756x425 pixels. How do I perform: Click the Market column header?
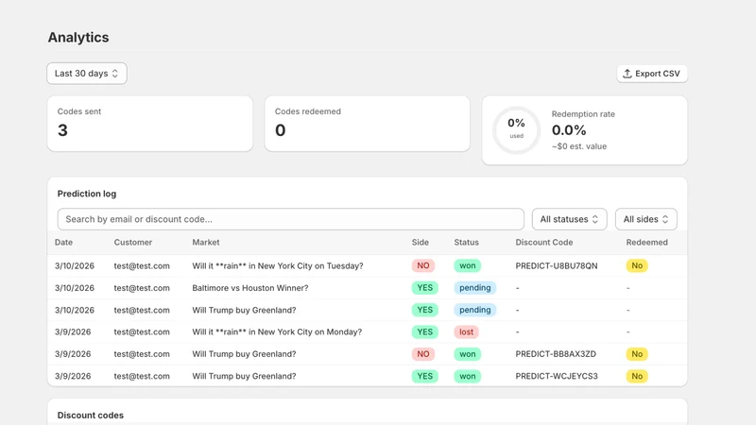point(206,243)
